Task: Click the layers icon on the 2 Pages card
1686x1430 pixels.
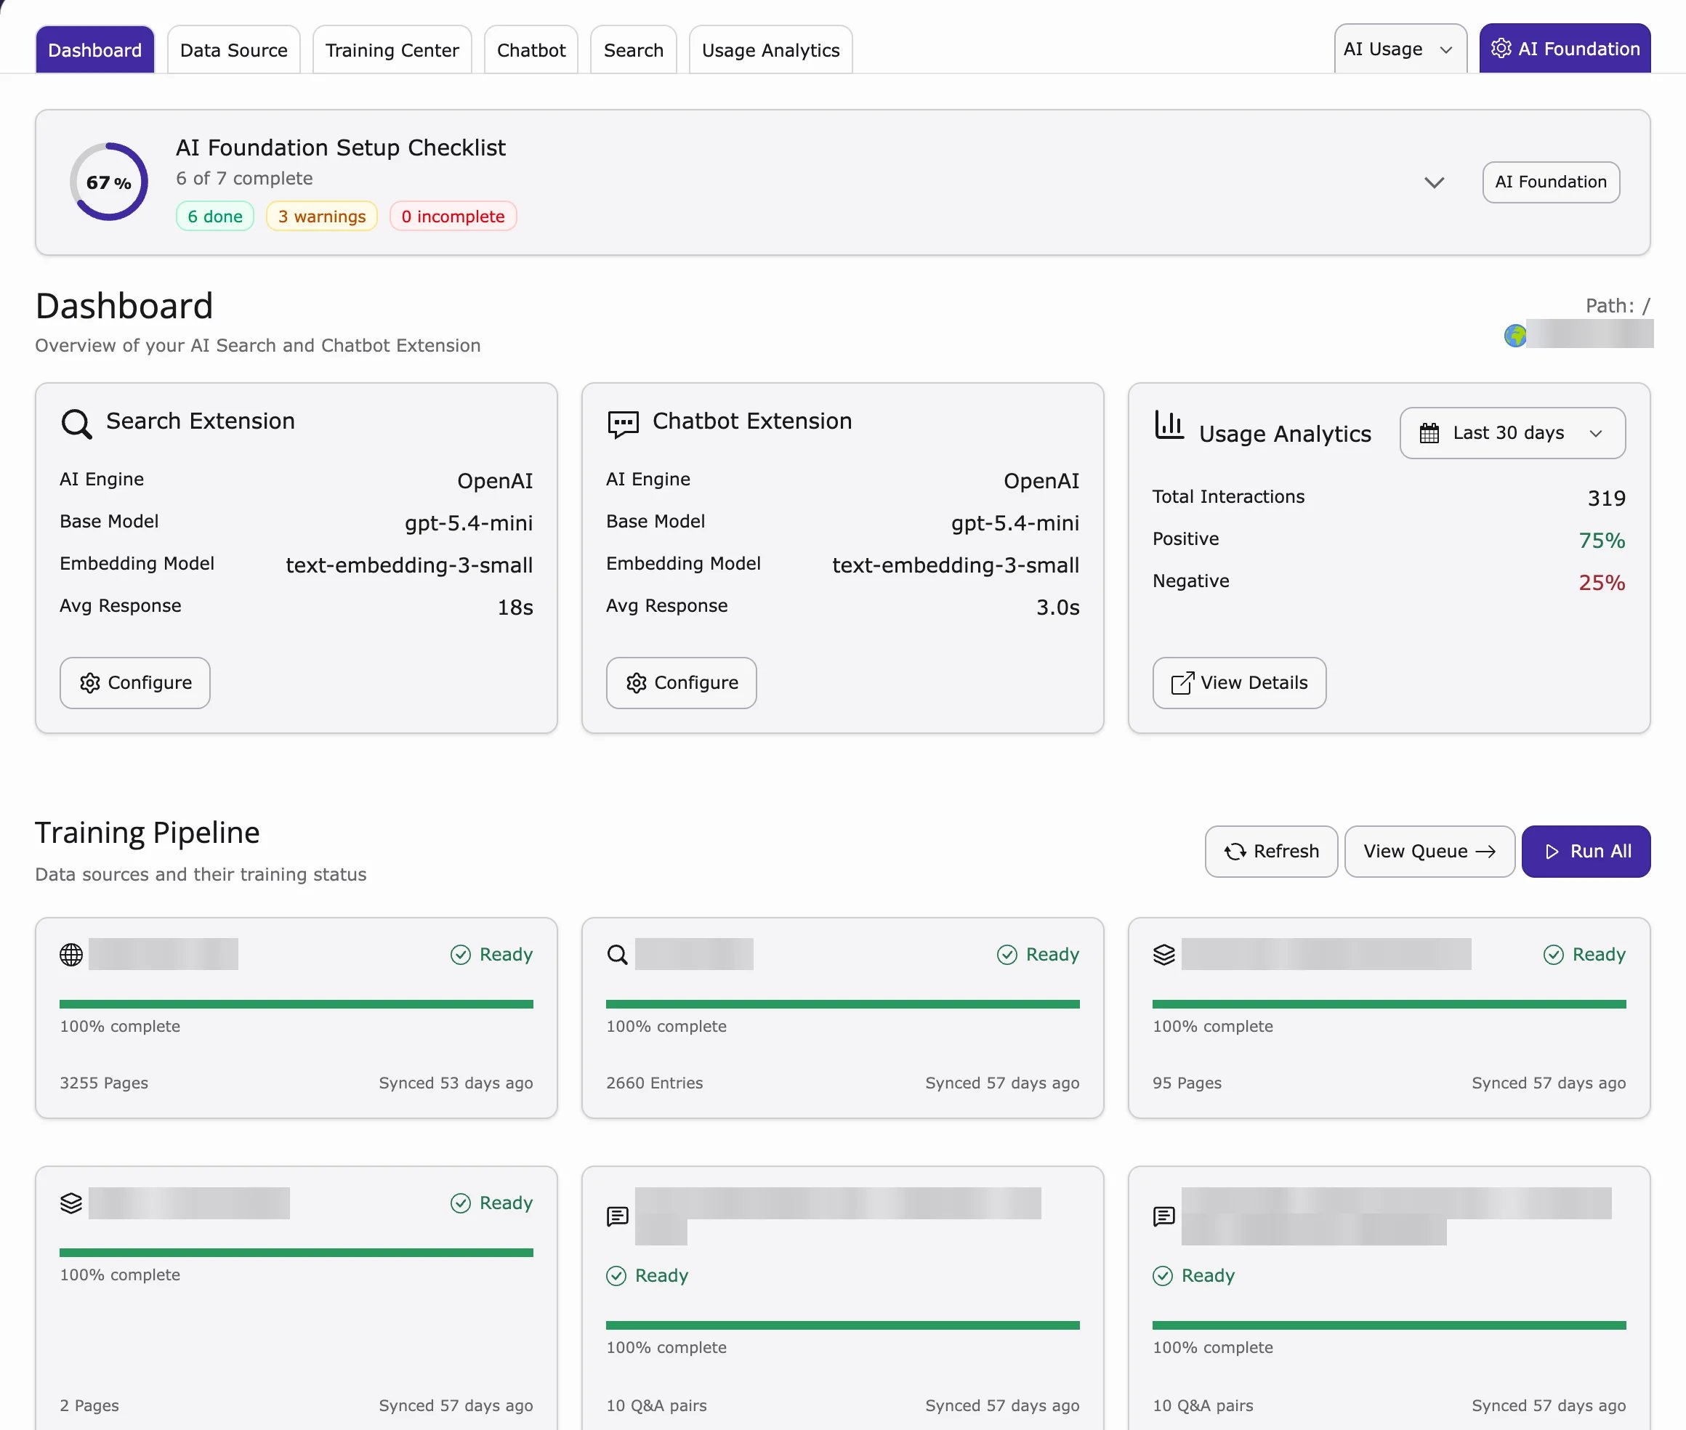Action: point(71,1203)
